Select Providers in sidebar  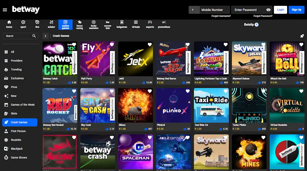20,61
